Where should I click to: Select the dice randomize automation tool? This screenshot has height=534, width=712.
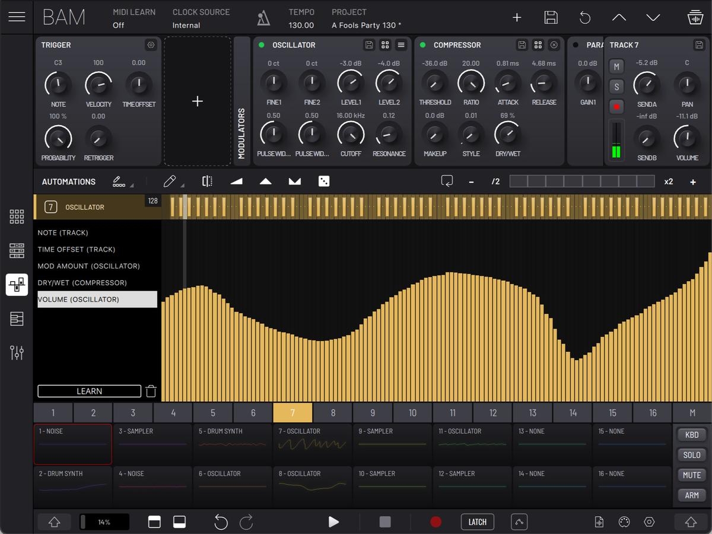pyautogui.click(x=323, y=182)
